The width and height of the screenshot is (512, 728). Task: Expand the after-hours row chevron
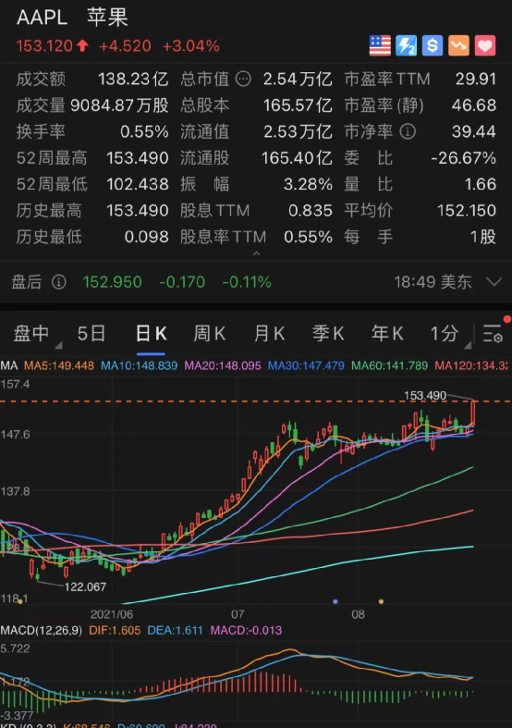(494, 282)
